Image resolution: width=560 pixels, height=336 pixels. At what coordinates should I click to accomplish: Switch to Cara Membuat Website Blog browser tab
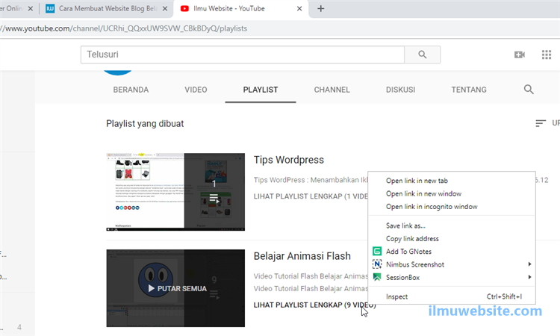107,8
